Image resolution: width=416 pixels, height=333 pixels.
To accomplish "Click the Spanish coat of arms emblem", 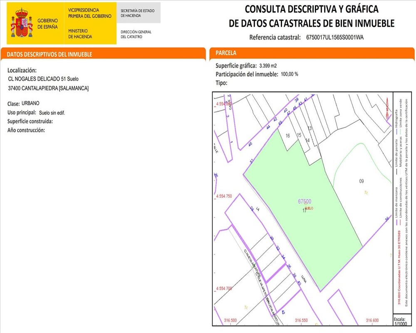I will (21, 24).
